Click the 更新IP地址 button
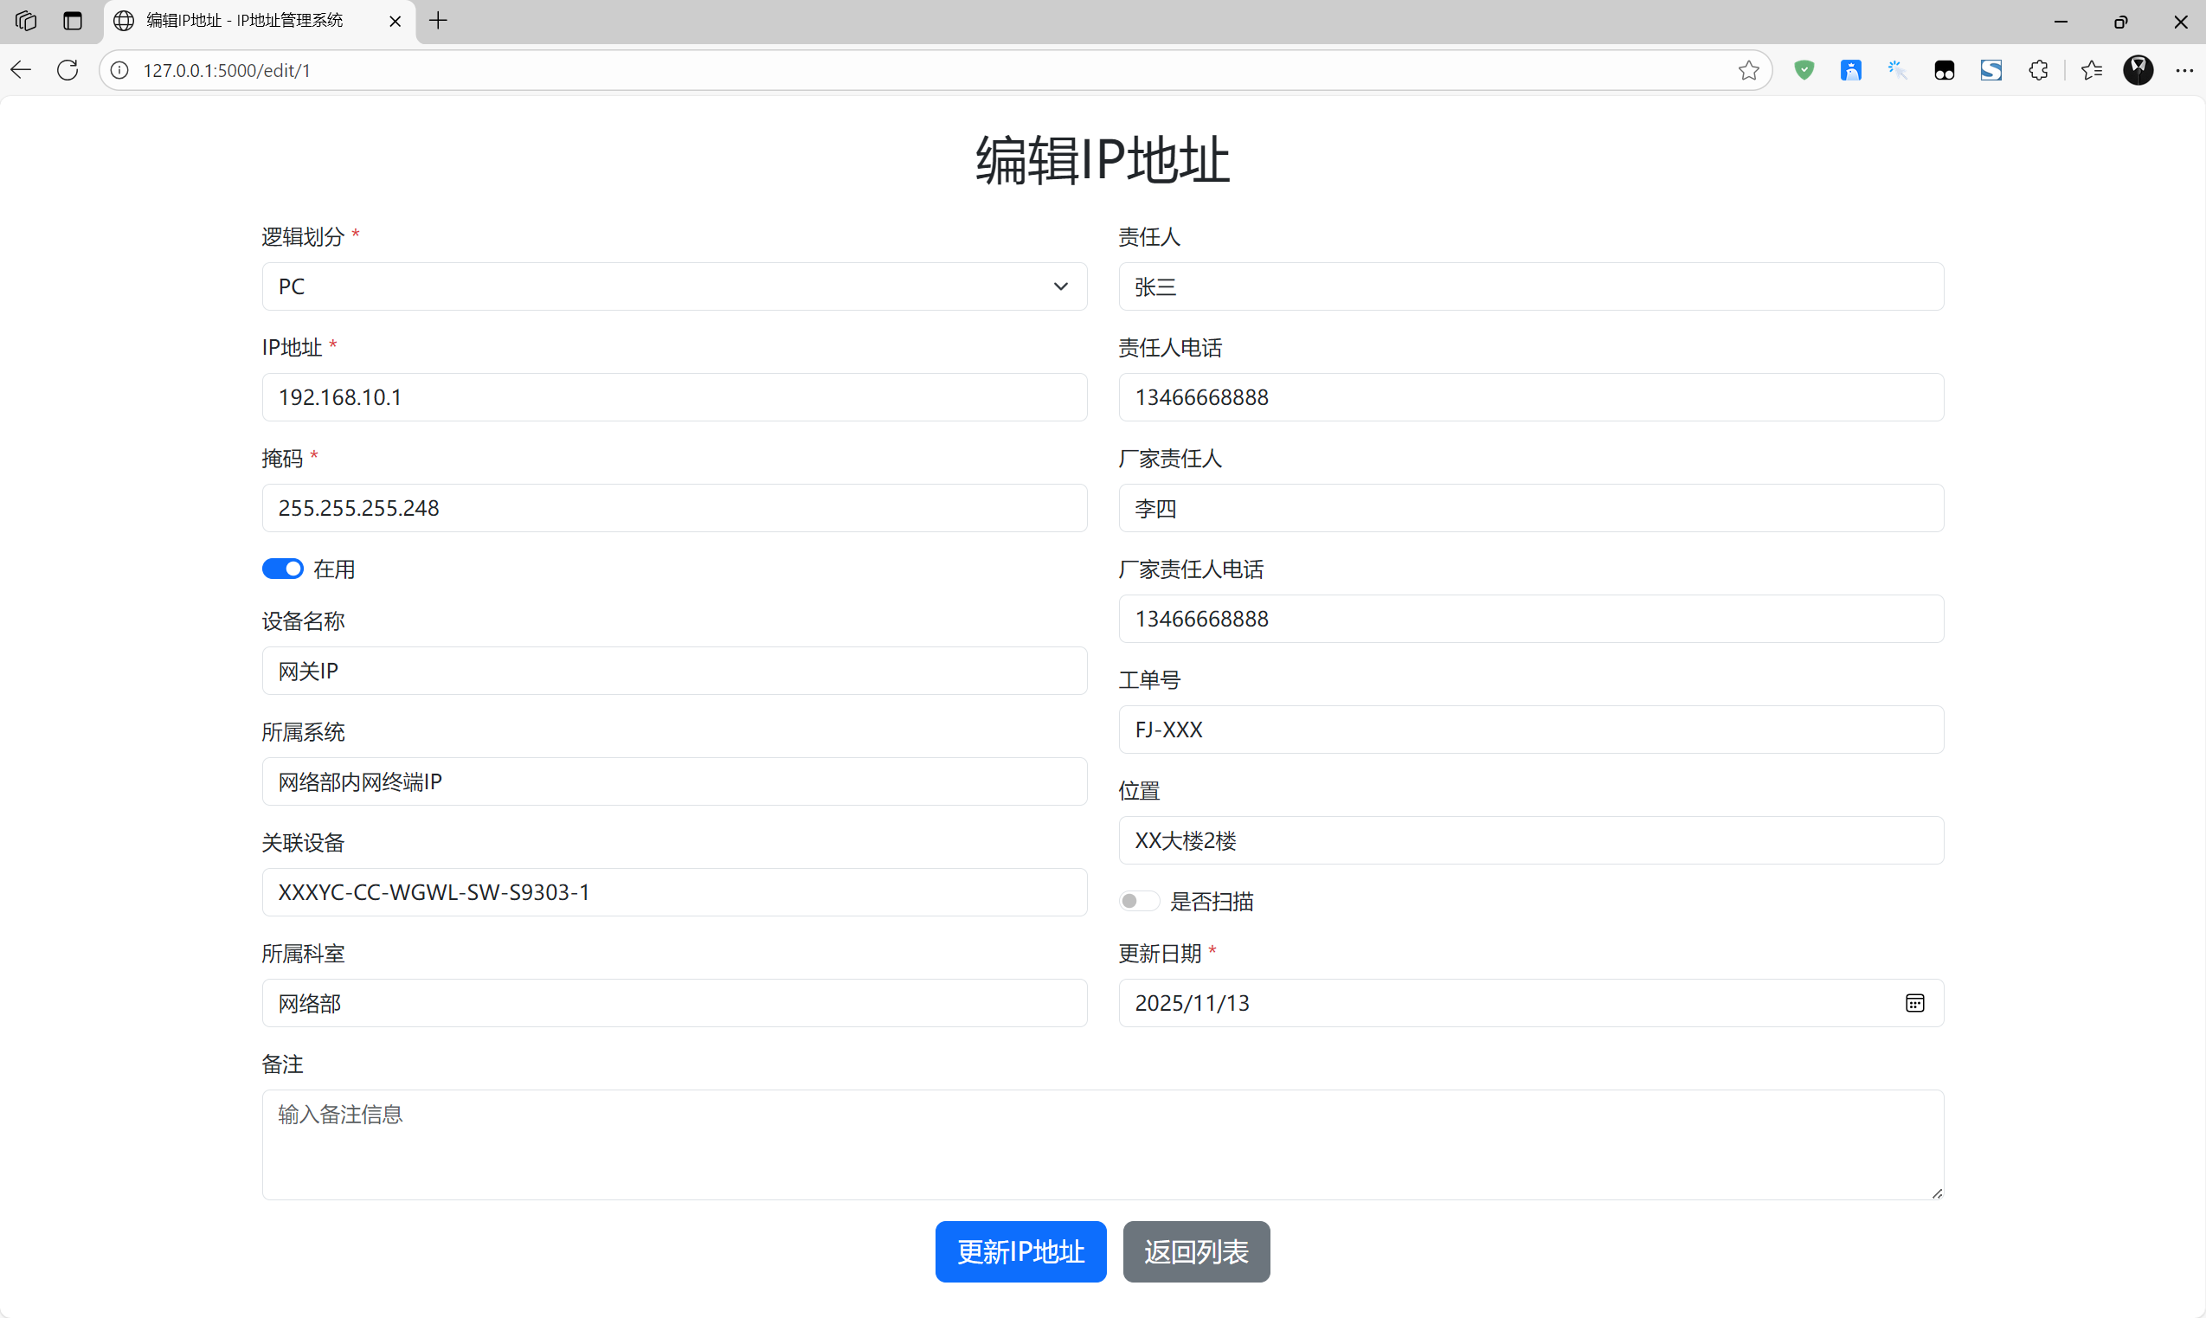This screenshot has width=2206, height=1318. point(1019,1251)
